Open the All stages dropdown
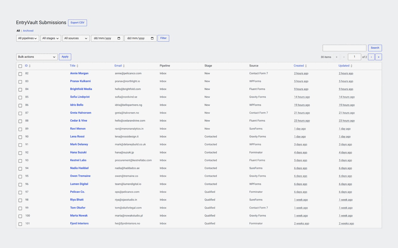 51,38
